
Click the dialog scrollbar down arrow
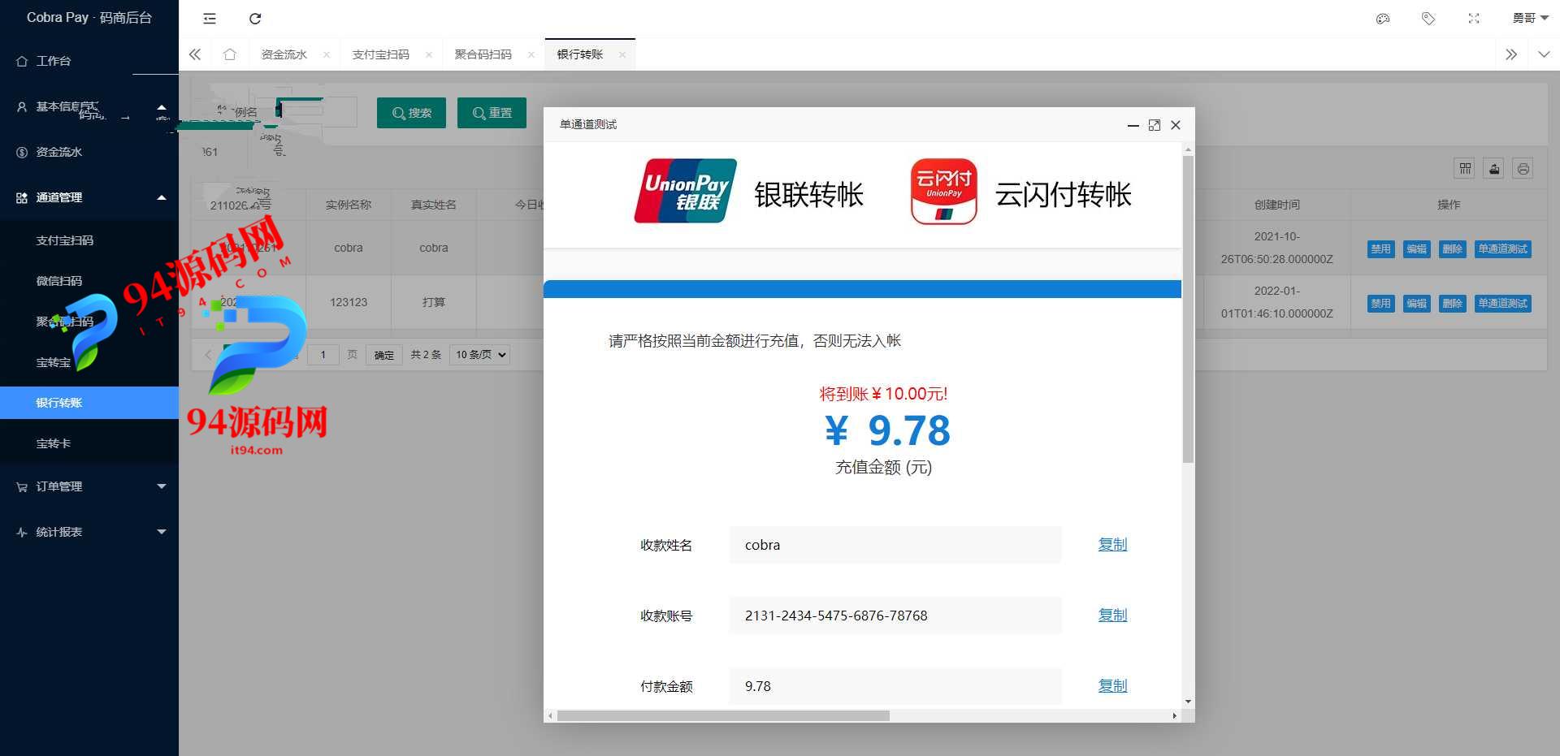point(1188,702)
